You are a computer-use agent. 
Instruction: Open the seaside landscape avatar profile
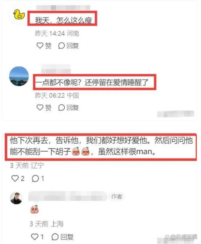(19, 76)
